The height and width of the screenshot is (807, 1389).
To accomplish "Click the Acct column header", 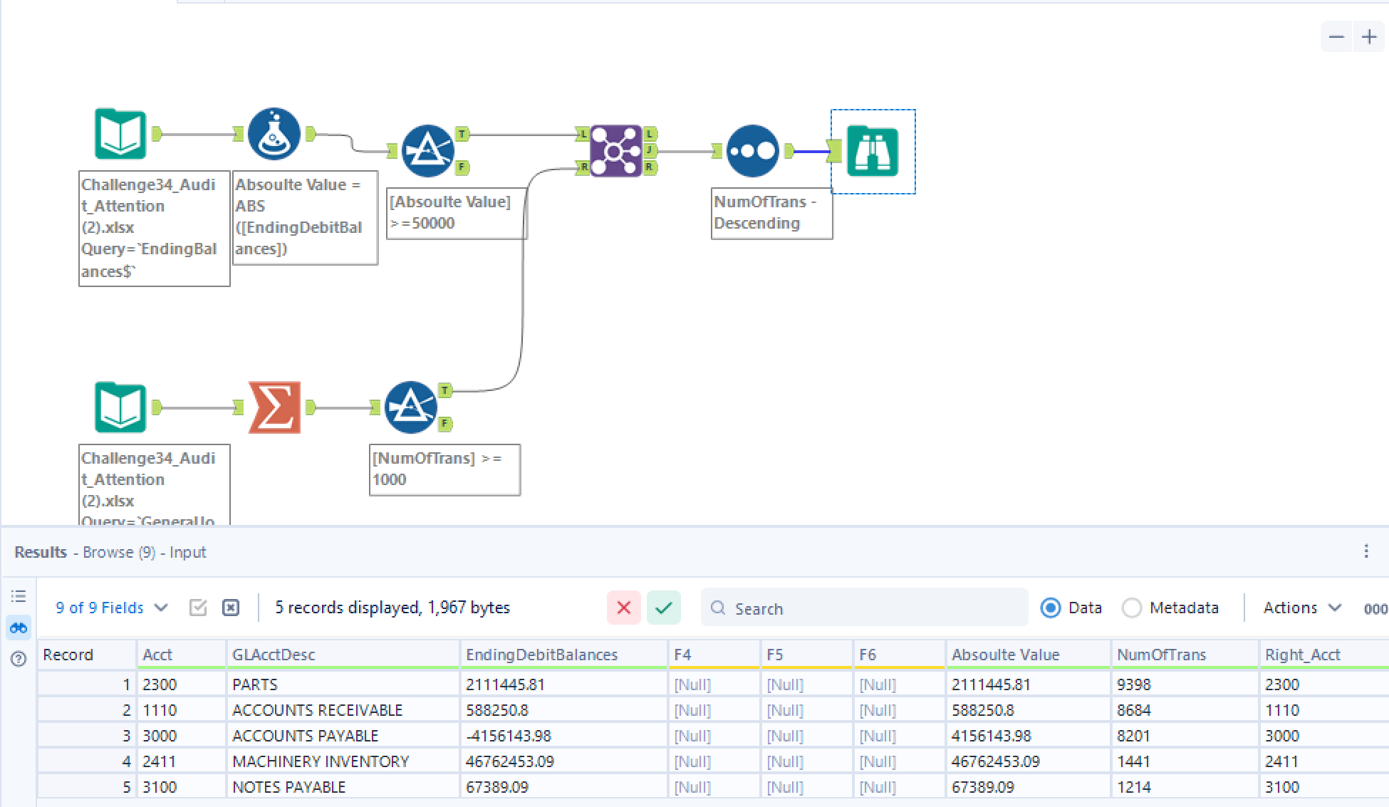I will click(181, 655).
